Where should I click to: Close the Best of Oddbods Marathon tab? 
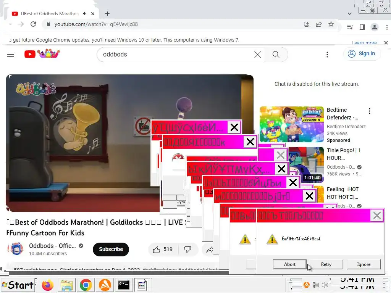[93, 14]
